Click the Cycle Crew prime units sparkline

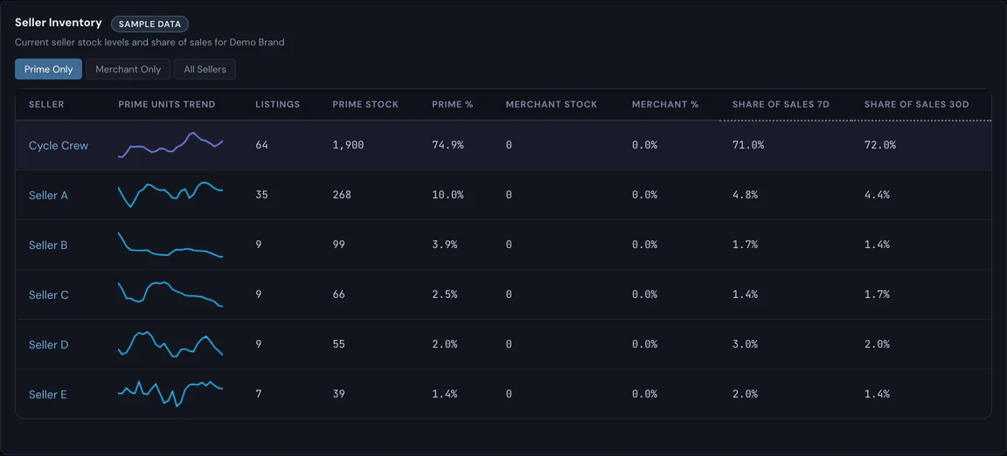coord(170,145)
